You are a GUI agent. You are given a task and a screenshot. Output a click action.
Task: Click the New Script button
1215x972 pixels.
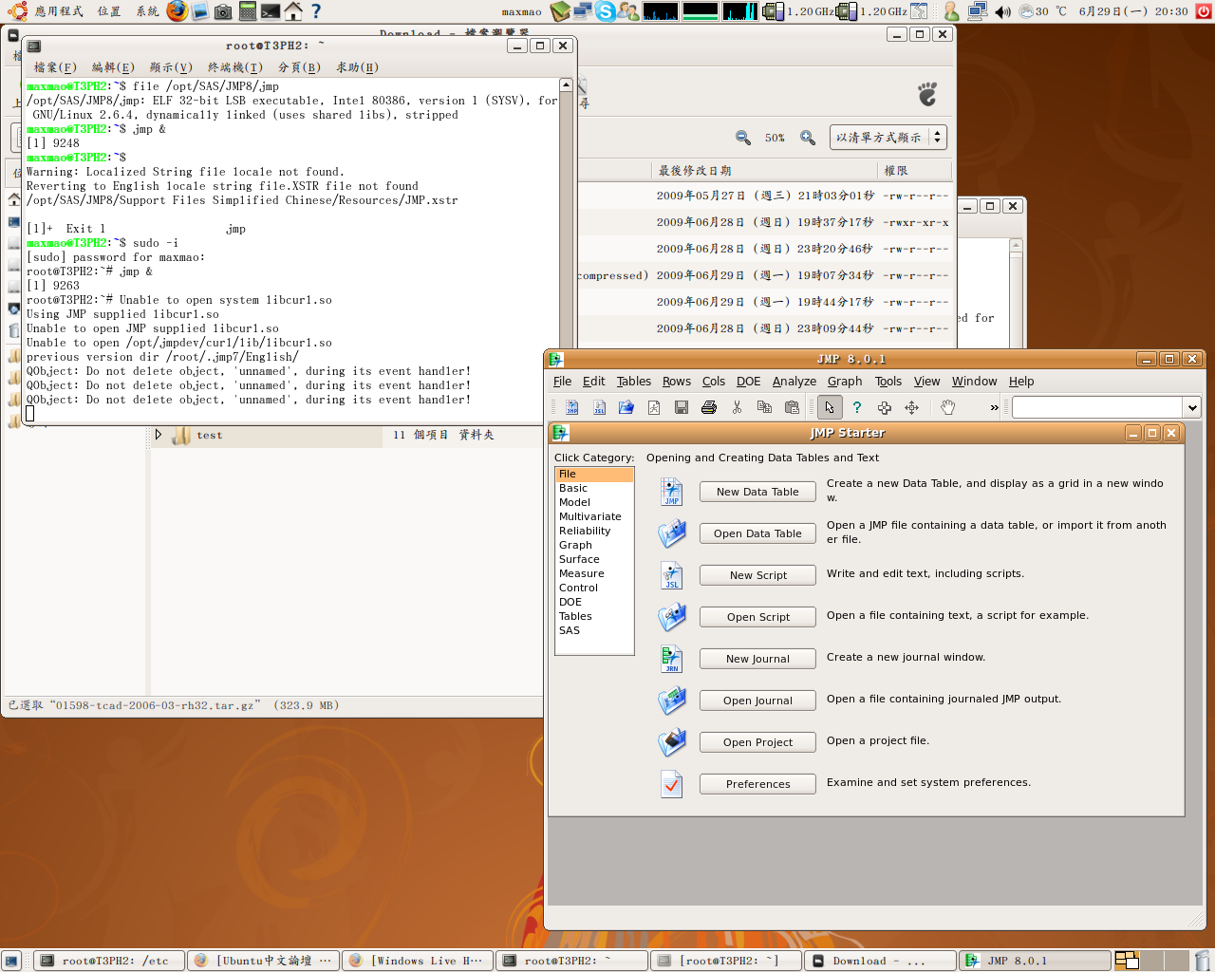tap(757, 575)
